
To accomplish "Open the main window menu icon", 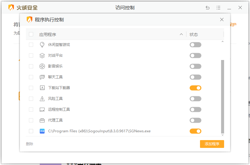I will coord(218,8).
